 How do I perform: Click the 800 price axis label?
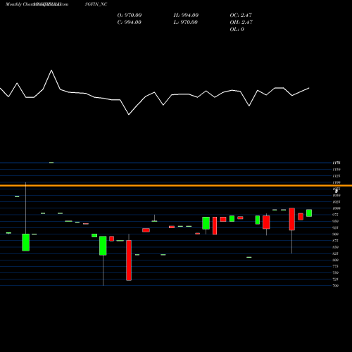click(336, 260)
